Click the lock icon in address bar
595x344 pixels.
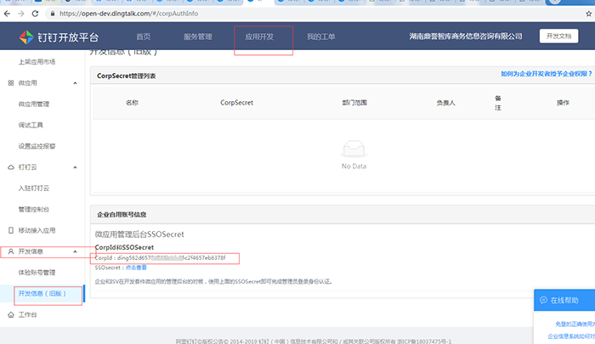point(53,14)
